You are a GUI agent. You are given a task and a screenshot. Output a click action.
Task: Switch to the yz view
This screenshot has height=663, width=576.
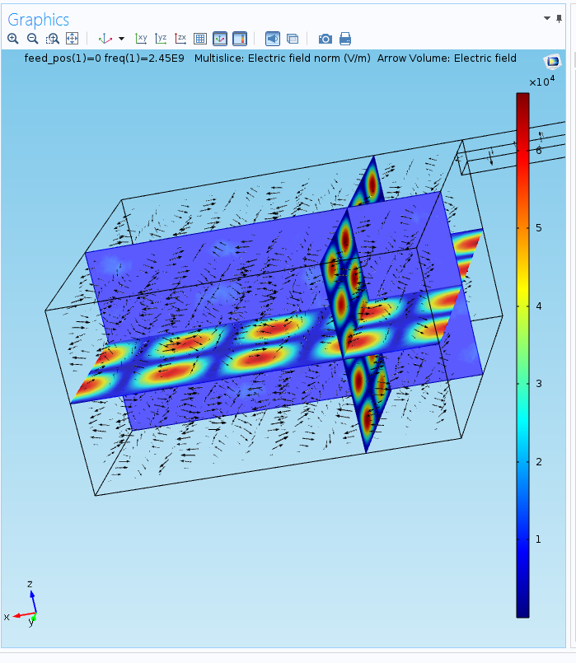pos(161,39)
